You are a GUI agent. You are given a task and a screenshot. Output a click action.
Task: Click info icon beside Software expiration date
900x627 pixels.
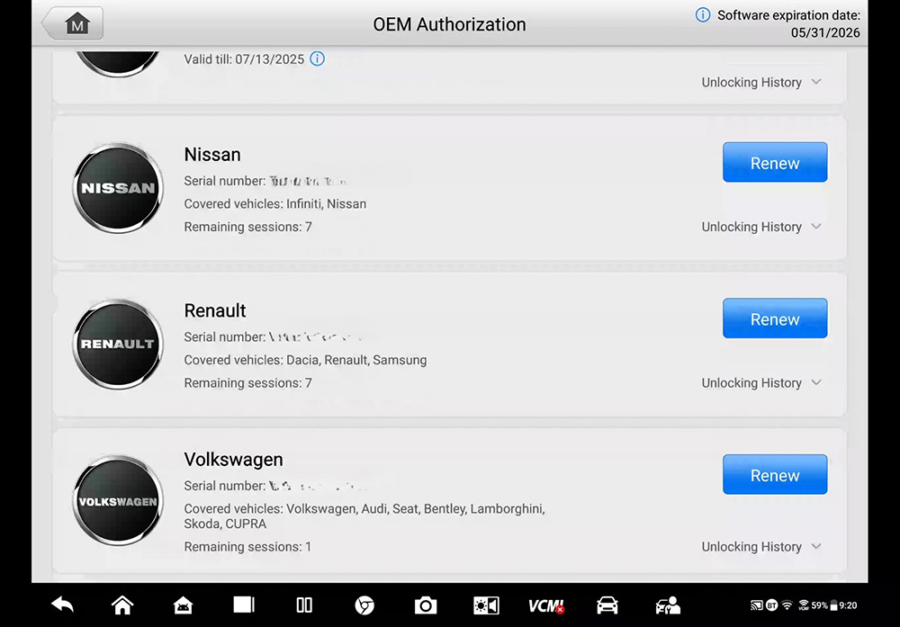703,15
